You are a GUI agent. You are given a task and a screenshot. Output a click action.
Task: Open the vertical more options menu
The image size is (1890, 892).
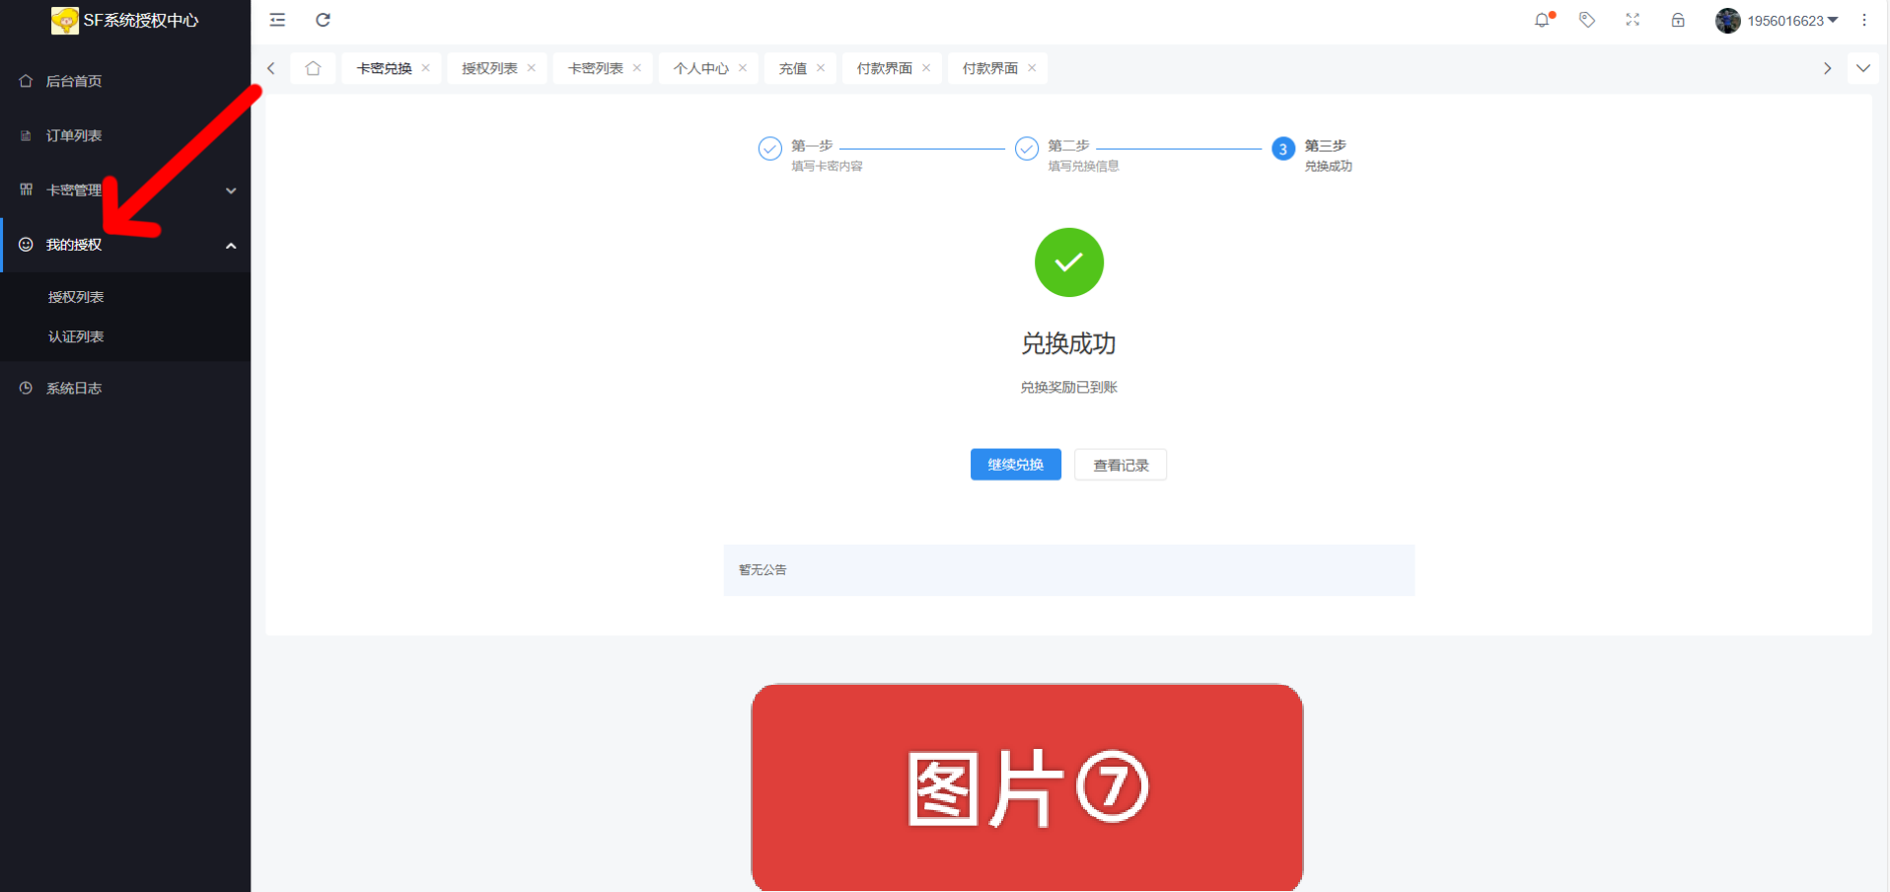(x=1864, y=20)
